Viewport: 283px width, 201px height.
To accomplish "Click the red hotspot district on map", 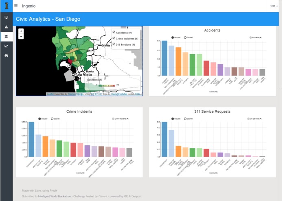I will (x=70, y=61).
